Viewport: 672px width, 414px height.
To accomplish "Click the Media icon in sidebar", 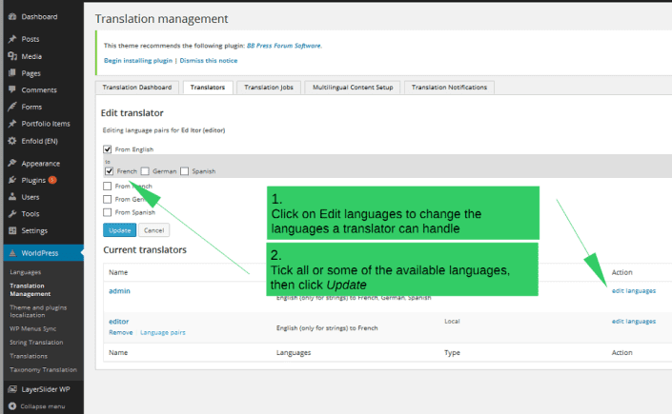I will tap(12, 56).
